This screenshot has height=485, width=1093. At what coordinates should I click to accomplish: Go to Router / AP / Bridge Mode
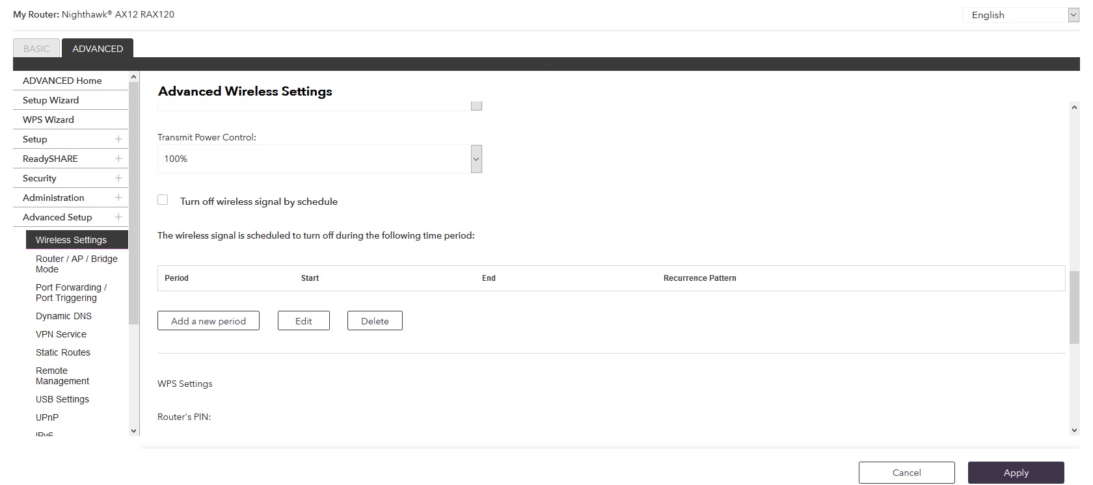click(x=77, y=264)
